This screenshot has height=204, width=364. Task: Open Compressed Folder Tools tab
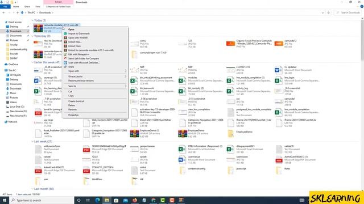[58, 7]
